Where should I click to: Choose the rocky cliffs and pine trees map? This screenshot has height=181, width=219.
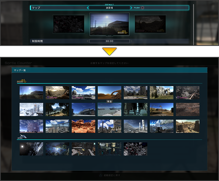coord(162,93)
